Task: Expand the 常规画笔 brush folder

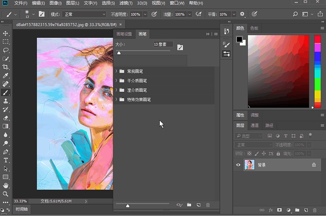Action: click(116, 71)
